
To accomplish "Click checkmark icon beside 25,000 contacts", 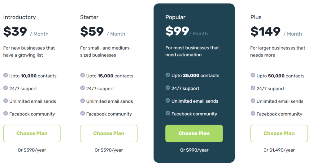I will (x=168, y=75).
